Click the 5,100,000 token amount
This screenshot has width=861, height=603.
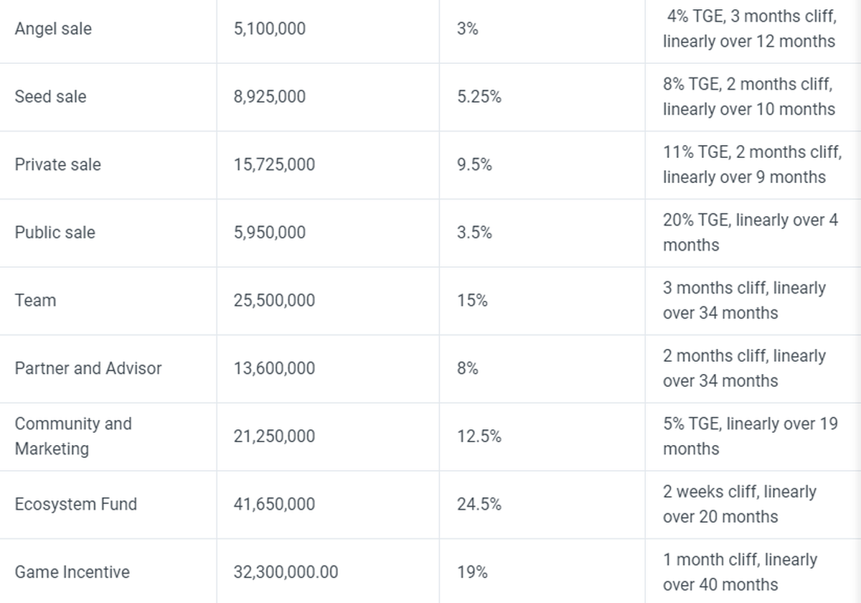269,29
